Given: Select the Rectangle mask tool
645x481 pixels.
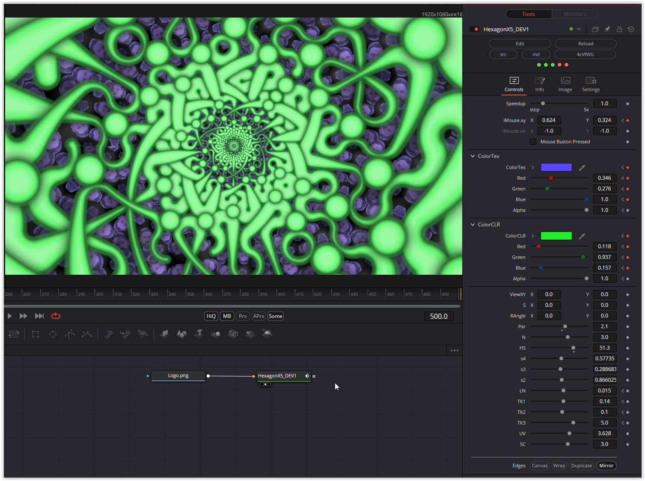Looking at the screenshot, I should tap(36, 334).
